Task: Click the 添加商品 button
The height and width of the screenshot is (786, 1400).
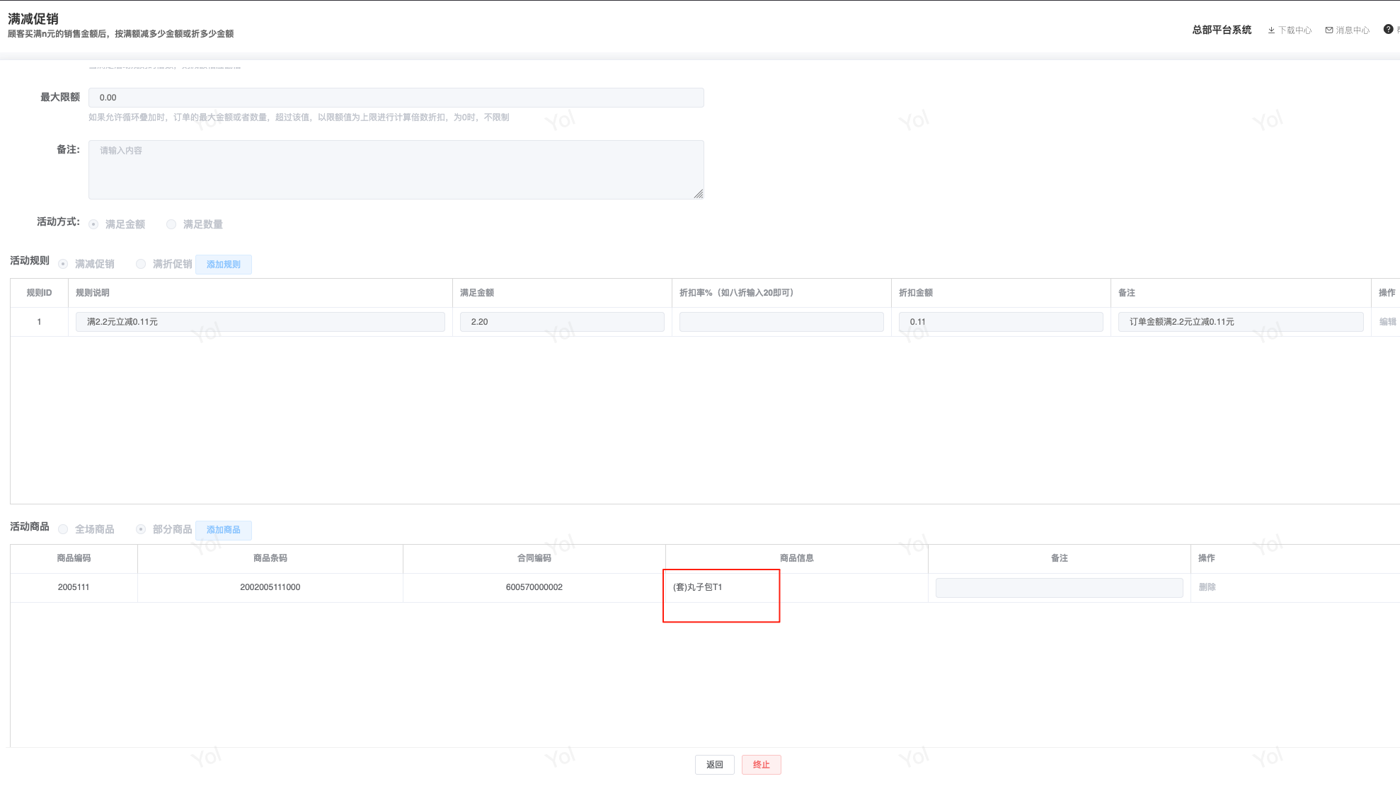Action: pyautogui.click(x=224, y=530)
